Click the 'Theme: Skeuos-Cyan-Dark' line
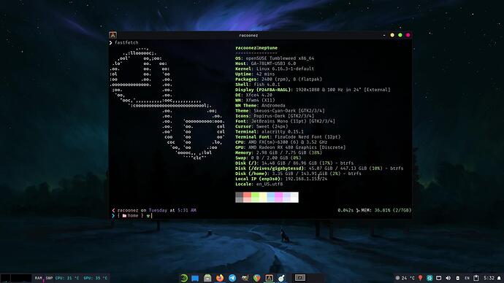This screenshot has width=504, height=283. click(x=280, y=111)
